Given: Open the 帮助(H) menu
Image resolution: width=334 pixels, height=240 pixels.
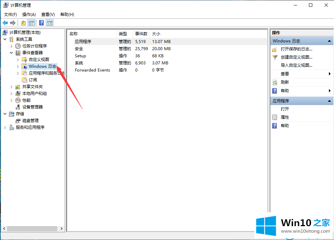Looking at the screenshot, I should tap(67, 15).
